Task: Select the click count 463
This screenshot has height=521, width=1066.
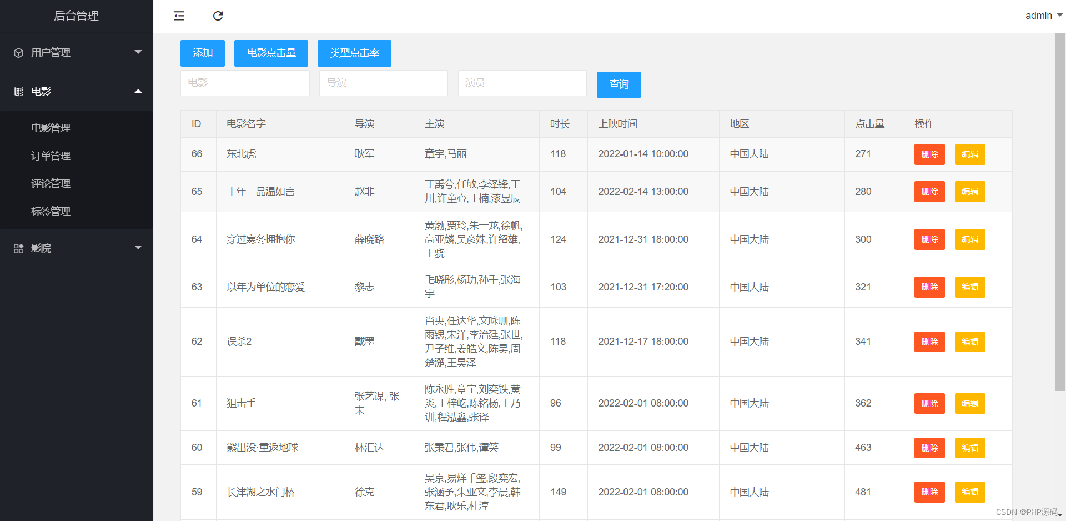Action: 863,448
